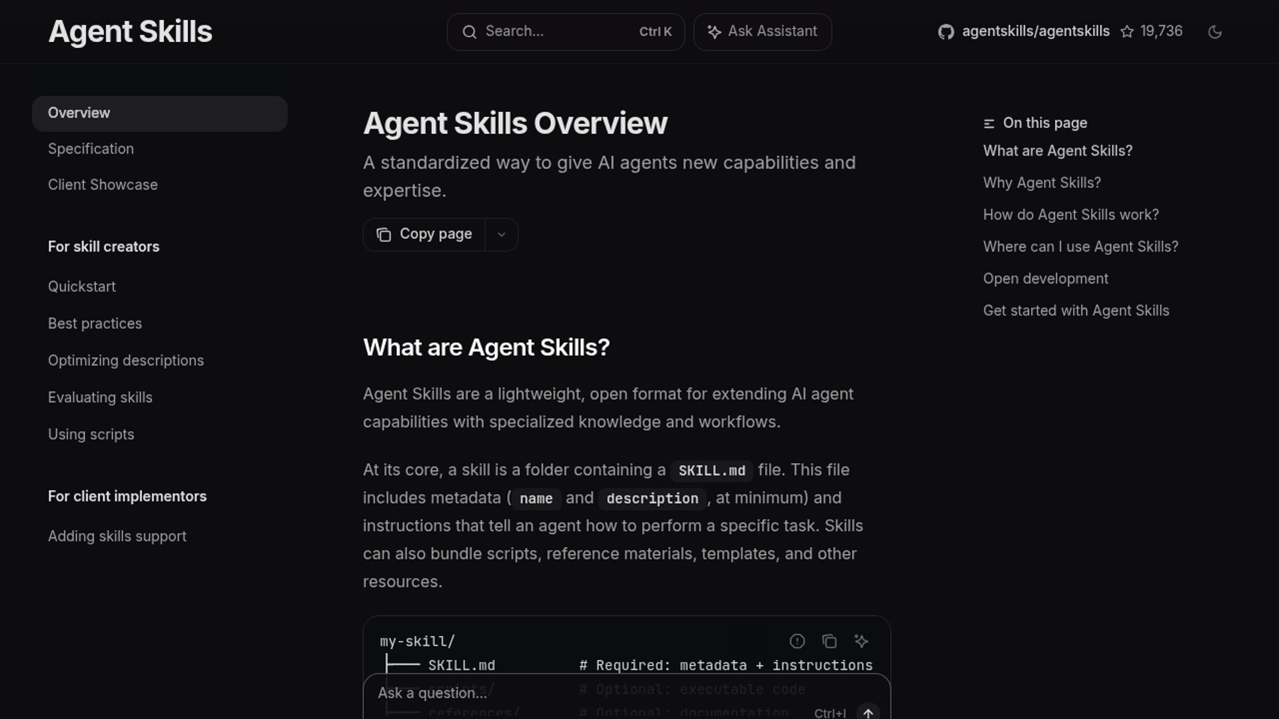This screenshot has width=1279, height=719.
Task: Select Overview in the sidebar
Action: [160, 113]
